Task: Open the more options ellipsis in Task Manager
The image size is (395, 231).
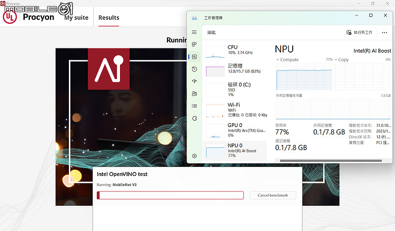Action: point(384,32)
